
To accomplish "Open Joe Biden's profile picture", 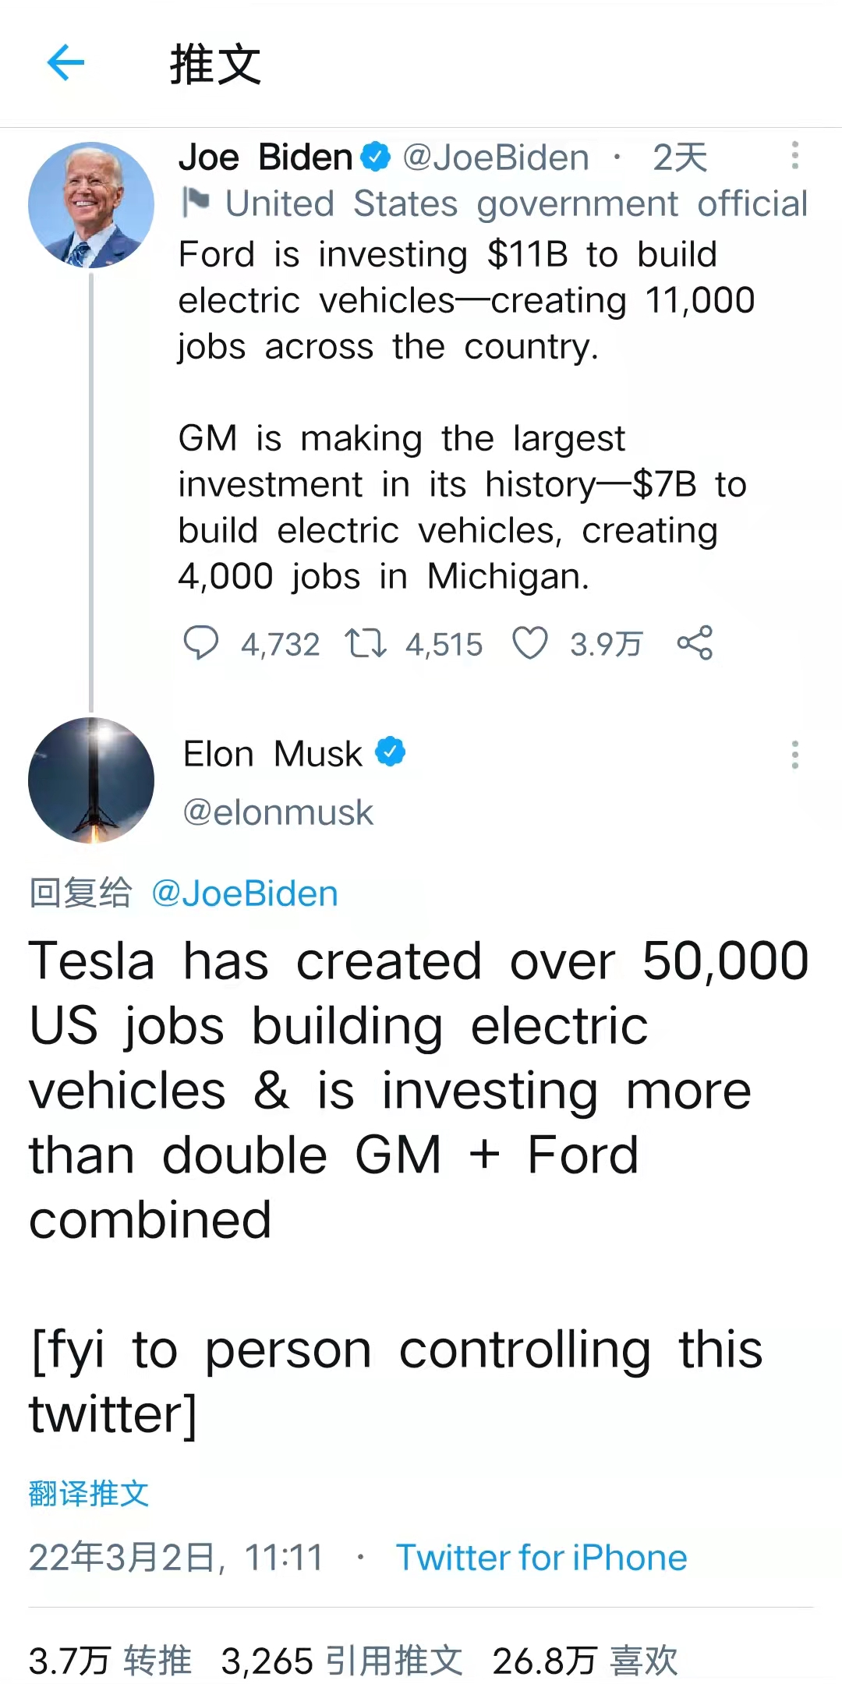I will point(91,205).
